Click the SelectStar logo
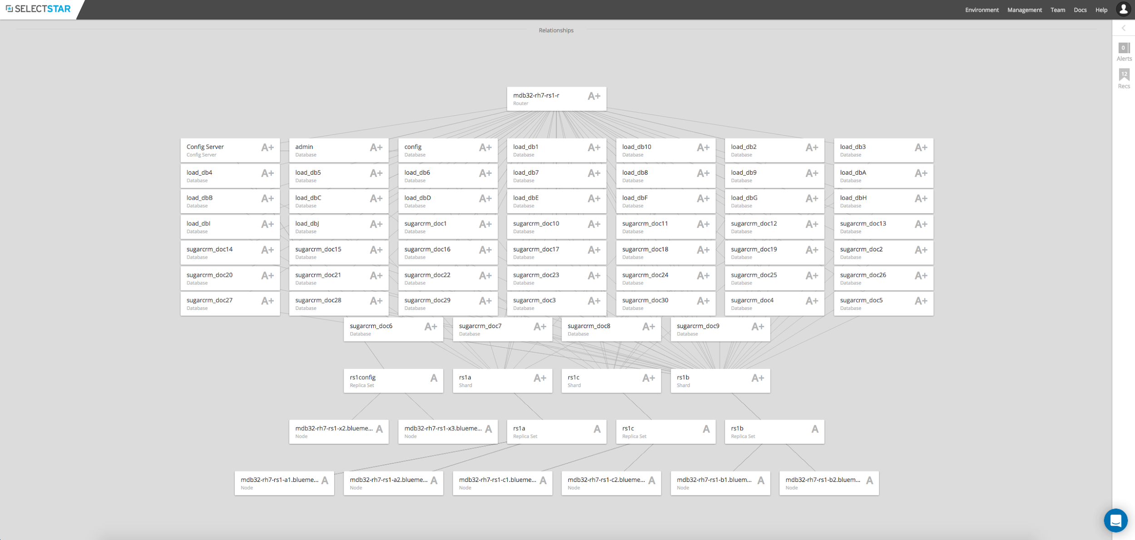1135x540 pixels. [x=39, y=9]
